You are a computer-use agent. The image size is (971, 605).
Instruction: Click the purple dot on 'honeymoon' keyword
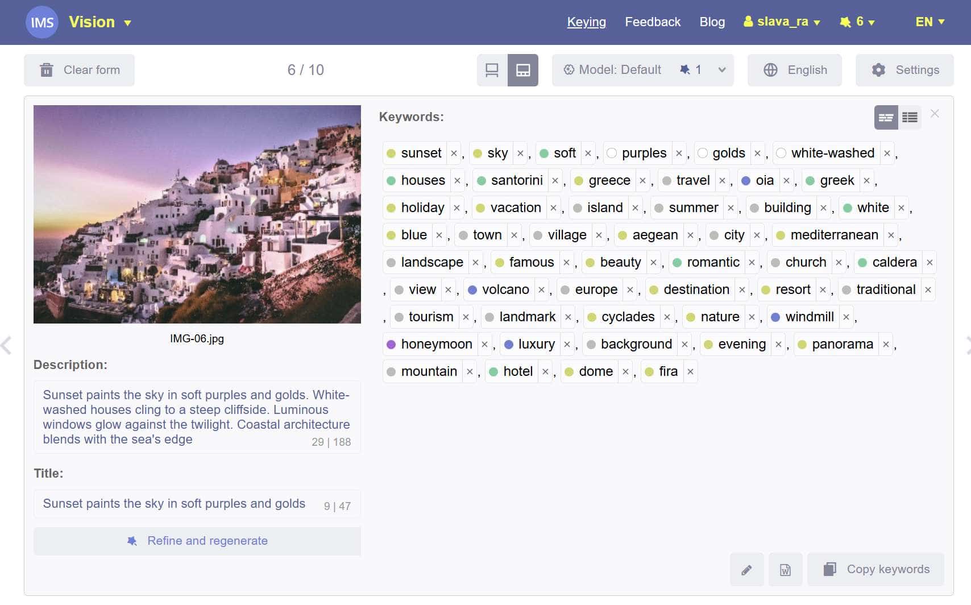[391, 345]
